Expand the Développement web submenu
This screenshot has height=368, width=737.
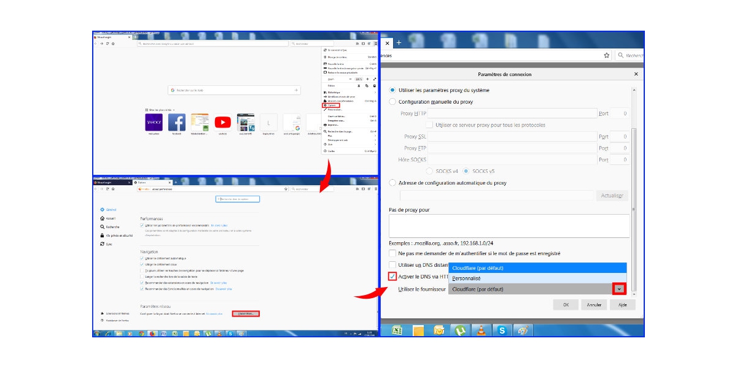click(350, 140)
